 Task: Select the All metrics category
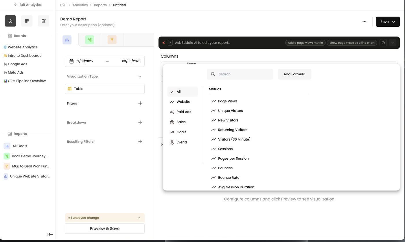[183, 92]
